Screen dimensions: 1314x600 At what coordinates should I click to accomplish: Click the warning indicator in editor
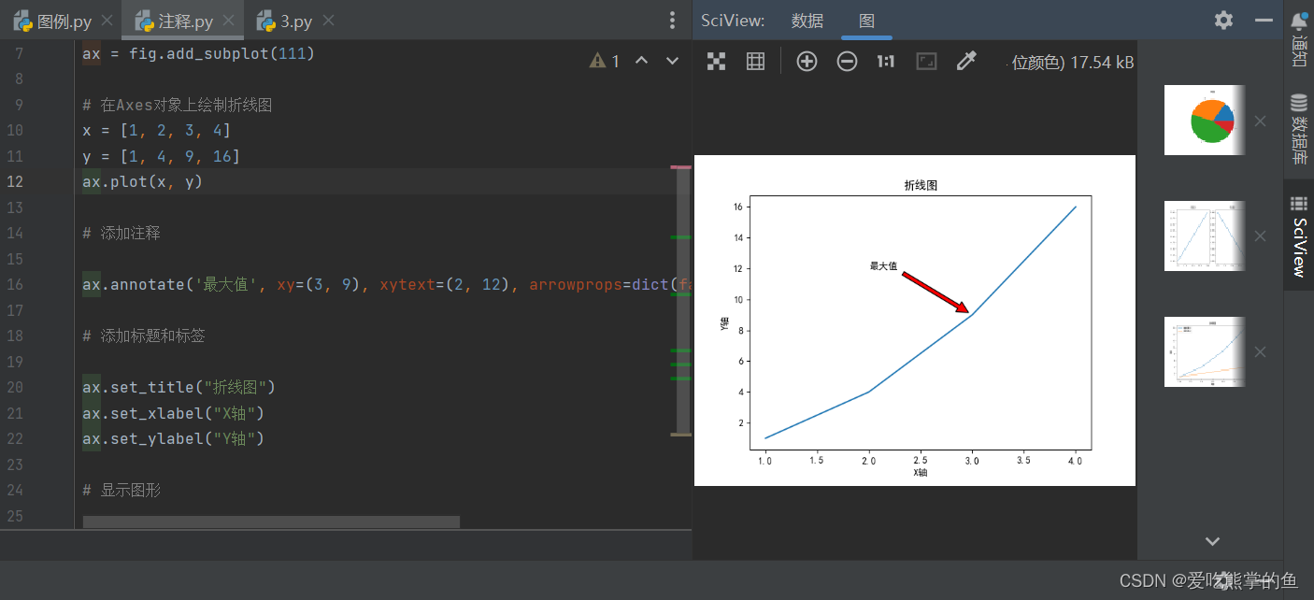coord(605,61)
